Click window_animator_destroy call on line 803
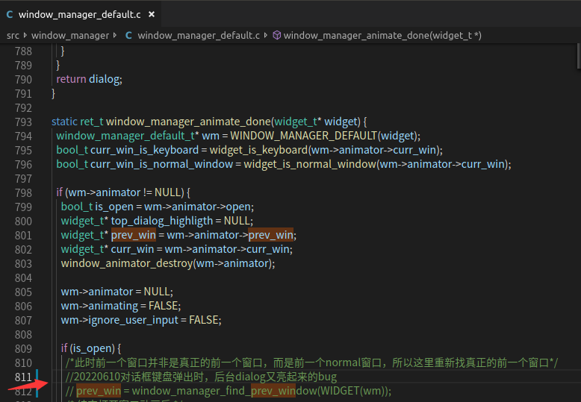Image resolution: width=581 pixels, height=402 pixels. point(167,263)
